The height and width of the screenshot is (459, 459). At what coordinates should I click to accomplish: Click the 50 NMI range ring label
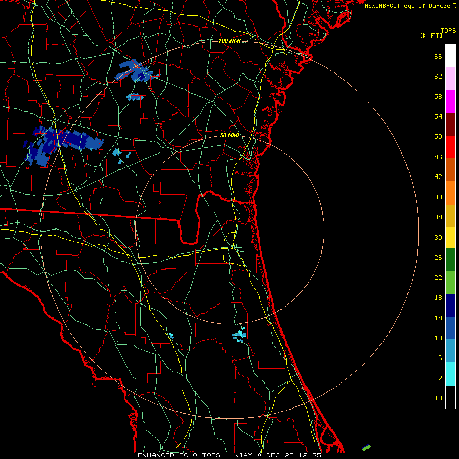pyautogui.click(x=229, y=135)
